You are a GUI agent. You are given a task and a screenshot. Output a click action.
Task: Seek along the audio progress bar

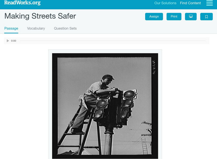(113, 41)
